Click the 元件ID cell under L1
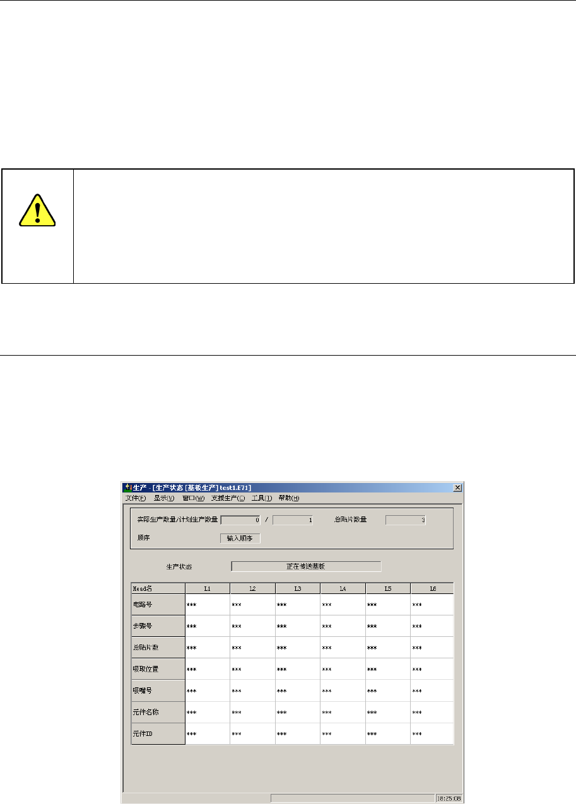576x804 pixels. (x=208, y=733)
